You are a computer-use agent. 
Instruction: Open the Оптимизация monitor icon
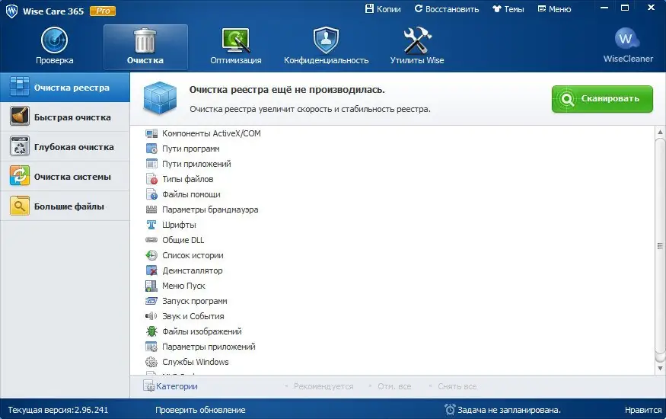(236, 41)
